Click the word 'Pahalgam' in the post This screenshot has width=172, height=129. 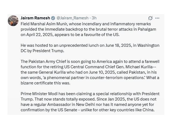click(x=147, y=29)
